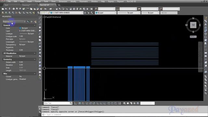Click the Select Objects icon in Properties
Image resolution: width=208 pixels, height=117 pixels.
pyautogui.click(x=32, y=22)
